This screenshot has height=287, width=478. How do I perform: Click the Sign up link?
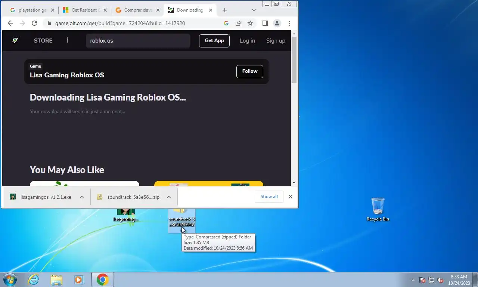pos(276,41)
